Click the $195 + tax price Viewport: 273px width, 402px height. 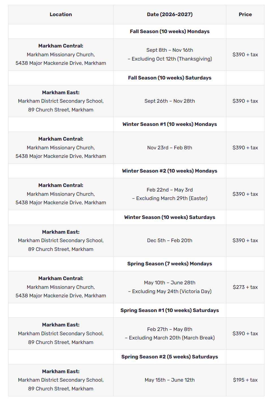[245, 380]
